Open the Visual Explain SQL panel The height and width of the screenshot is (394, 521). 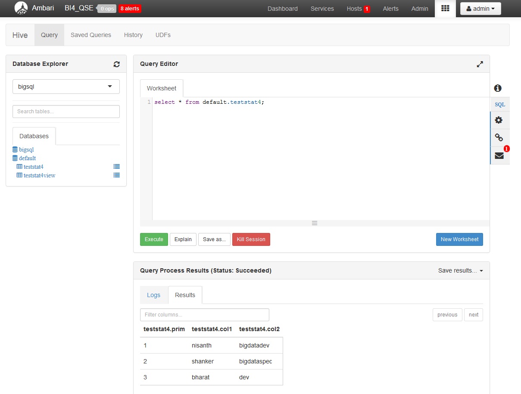(499, 104)
